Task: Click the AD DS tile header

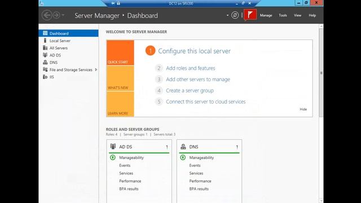Action: click(139, 147)
